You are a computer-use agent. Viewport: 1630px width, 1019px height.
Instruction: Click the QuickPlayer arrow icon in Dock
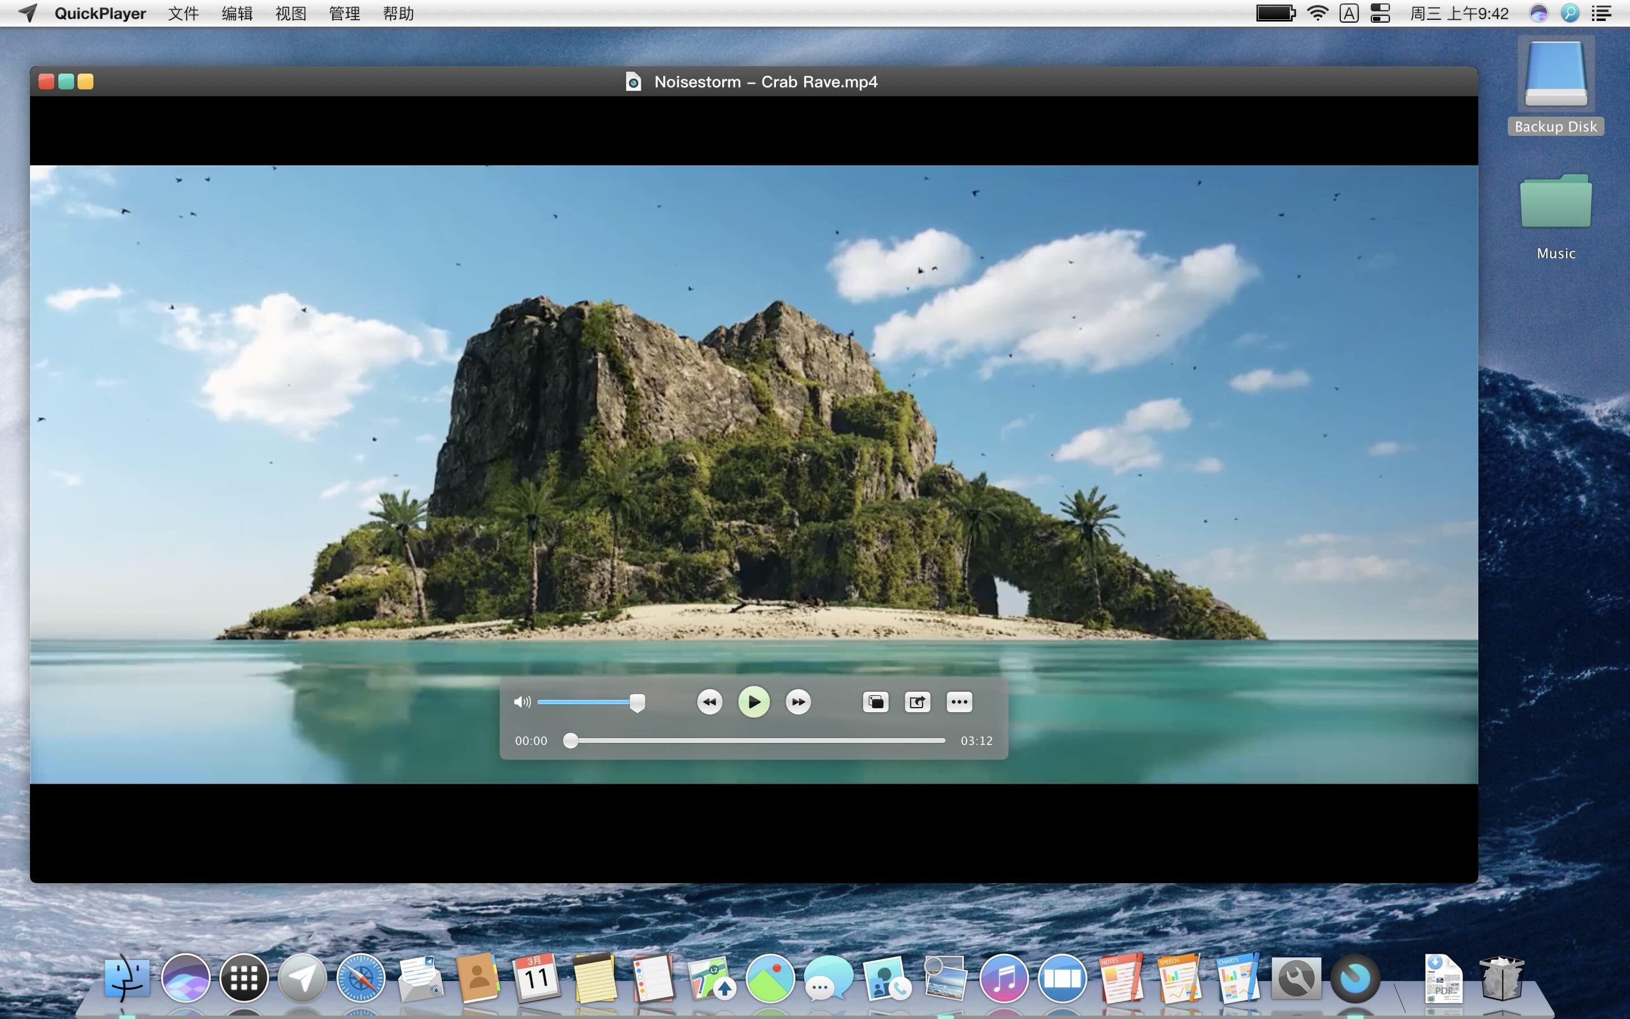pos(302,978)
